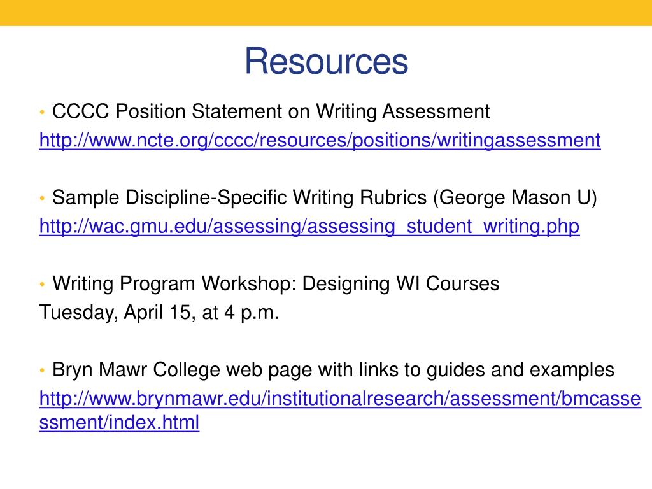Image resolution: width=652 pixels, height=489 pixels.
Task: Open the wac.gmu.edu assessing student writing link
Action: [x=309, y=226]
